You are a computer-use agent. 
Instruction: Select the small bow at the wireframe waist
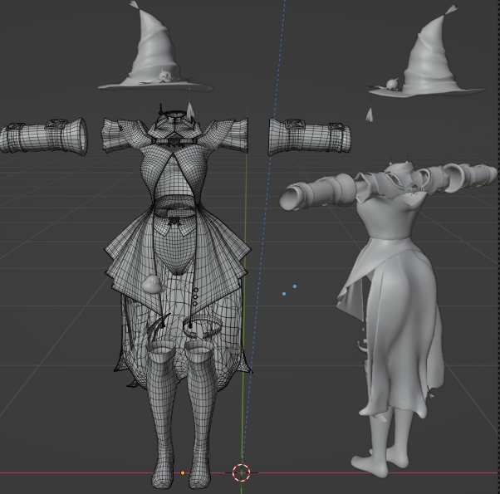click(175, 221)
